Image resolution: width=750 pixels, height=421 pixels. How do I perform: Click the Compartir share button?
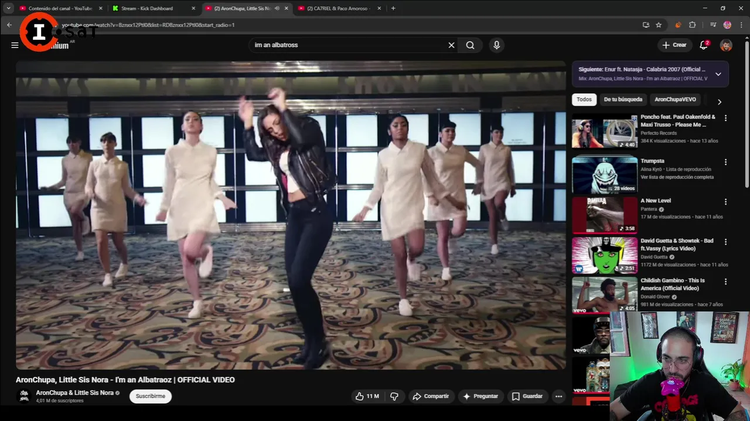[x=431, y=396]
